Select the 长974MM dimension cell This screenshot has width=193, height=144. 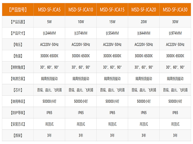tap(175, 33)
